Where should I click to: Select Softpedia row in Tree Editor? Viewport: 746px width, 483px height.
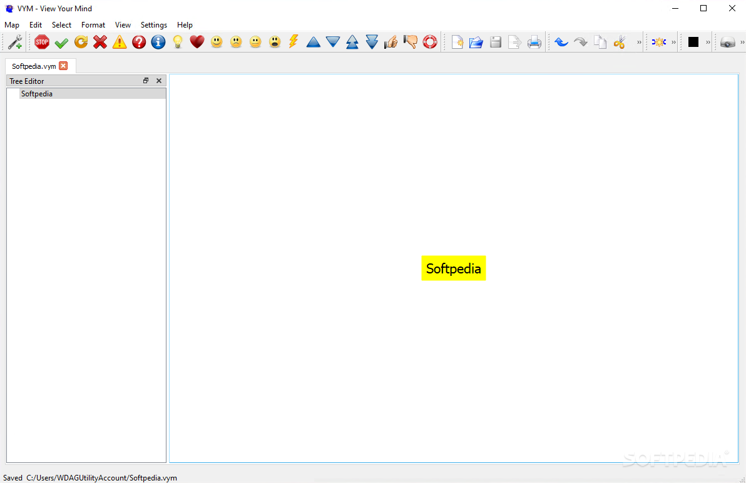coord(93,94)
